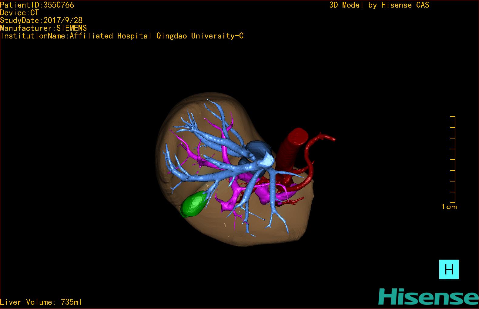Screen dimensions: 479x309
Task: Select the green gallbladder model
Action: tap(193, 204)
